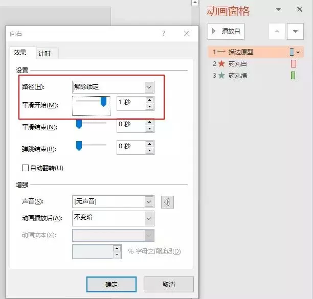Click motion path line icon of 描边原型
313x299 pixels.
(x=221, y=52)
